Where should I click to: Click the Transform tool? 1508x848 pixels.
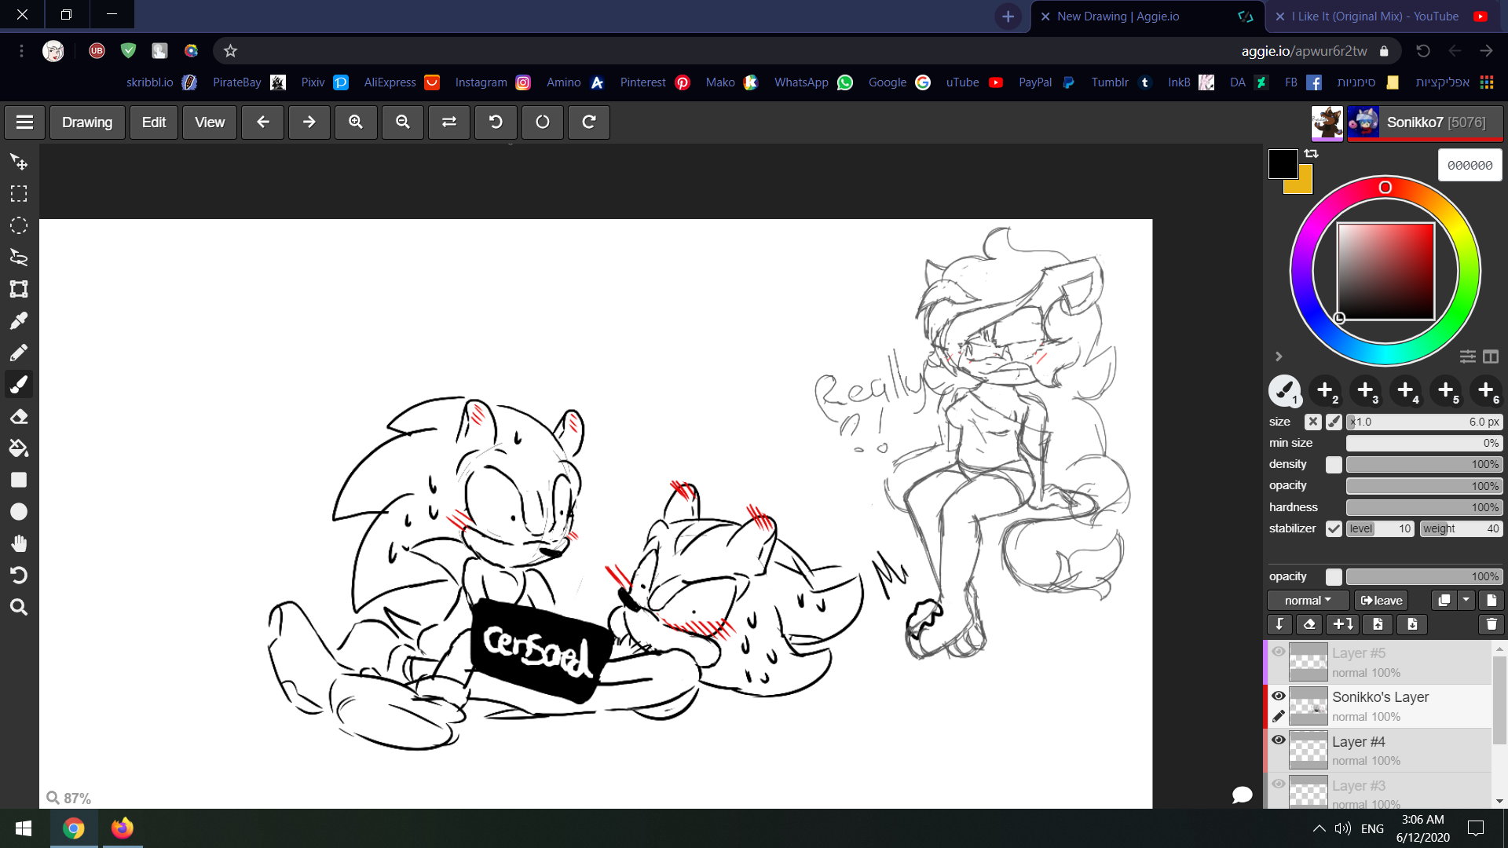[19, 289]
